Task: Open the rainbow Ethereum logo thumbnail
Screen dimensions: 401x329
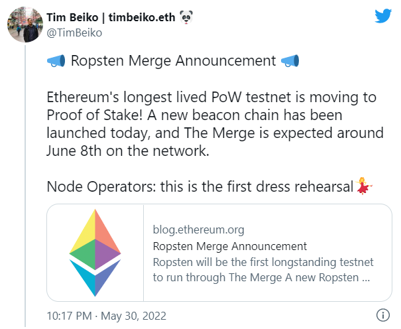Action: pos(95,253)
